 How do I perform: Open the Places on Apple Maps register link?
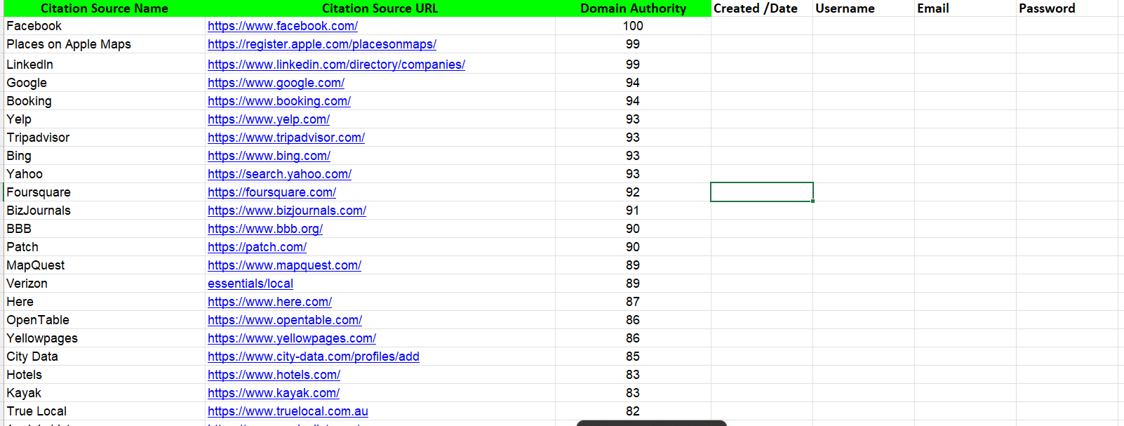point(322,44)
